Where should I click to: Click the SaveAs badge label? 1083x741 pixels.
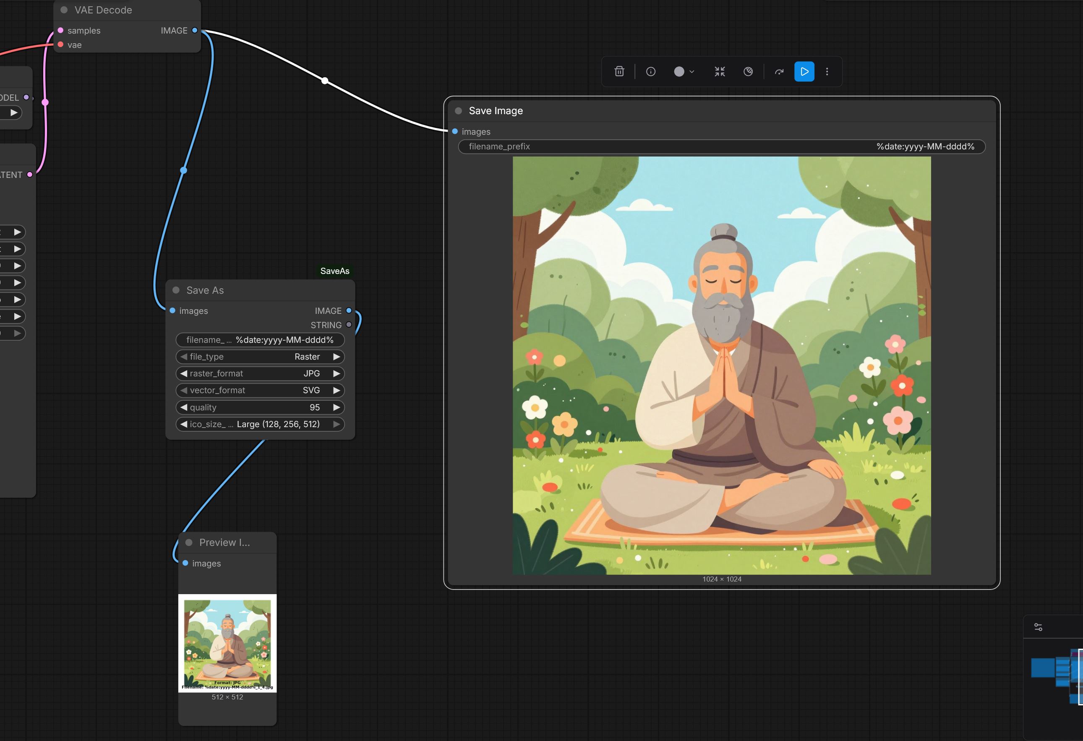(x=334, y=271)
